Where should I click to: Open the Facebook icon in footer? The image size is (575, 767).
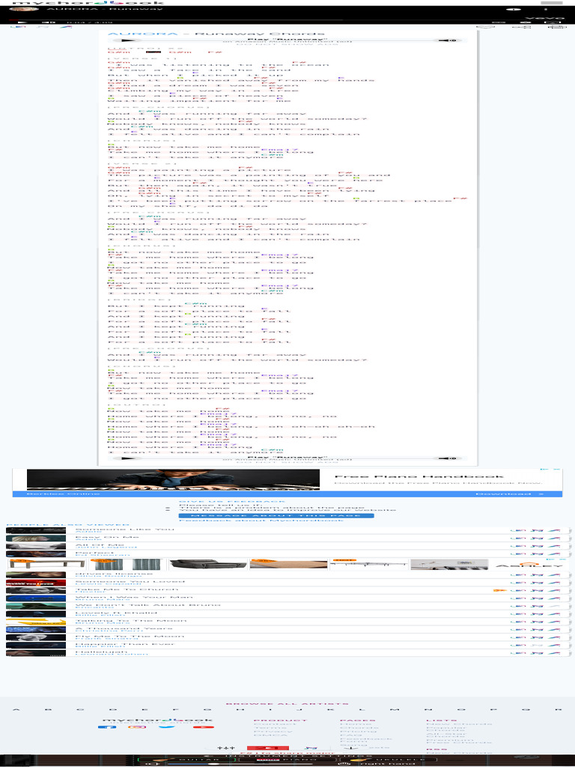[x=106, y=727]
